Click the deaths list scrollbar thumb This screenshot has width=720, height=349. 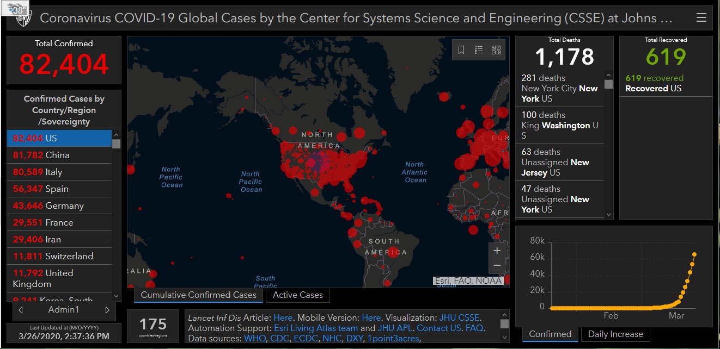point(608,84)
